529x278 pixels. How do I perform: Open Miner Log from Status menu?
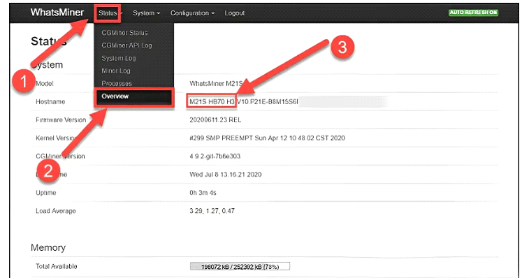pos(116,71)
